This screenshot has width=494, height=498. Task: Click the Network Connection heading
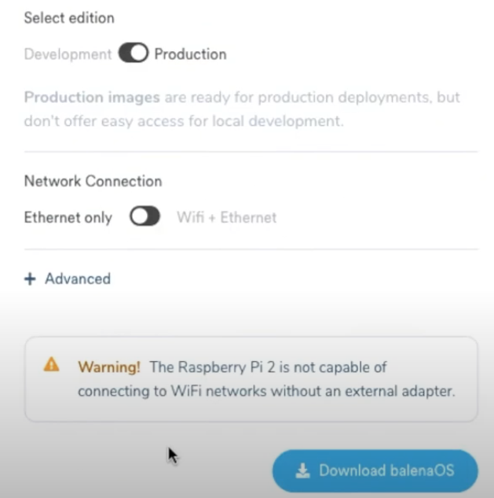(x=93, y=181)
